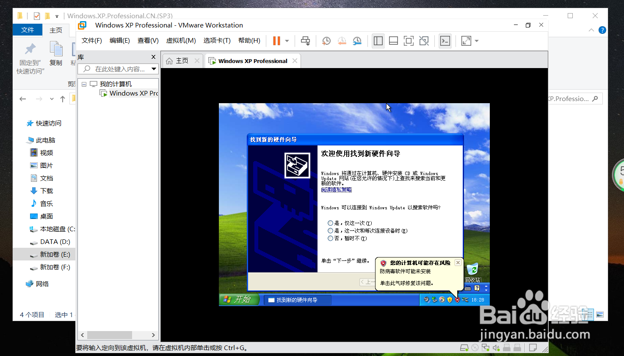Click the library horizontal scrollbar thumb
The image size is (624, 356).
[110, 335]
